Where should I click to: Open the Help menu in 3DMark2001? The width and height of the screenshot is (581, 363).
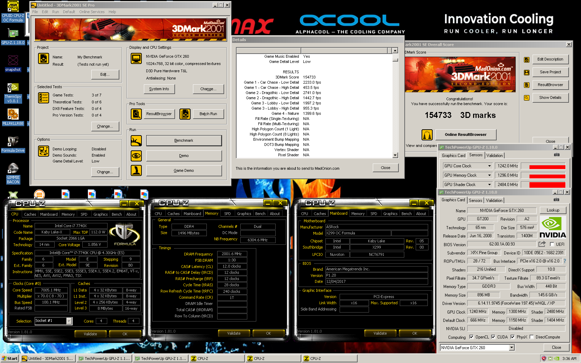(x=112, y=12)
